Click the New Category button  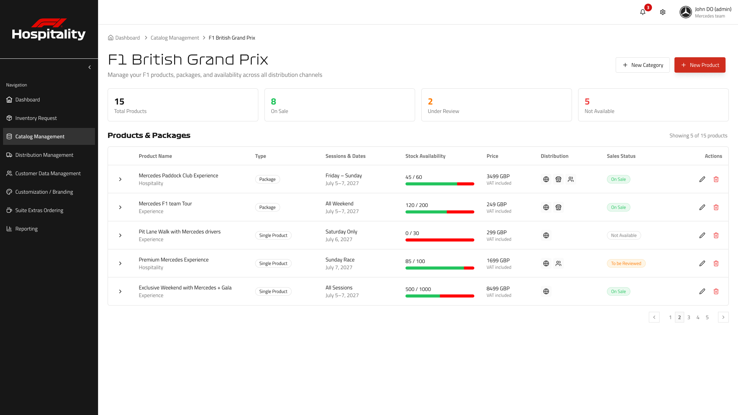(643, 65)
